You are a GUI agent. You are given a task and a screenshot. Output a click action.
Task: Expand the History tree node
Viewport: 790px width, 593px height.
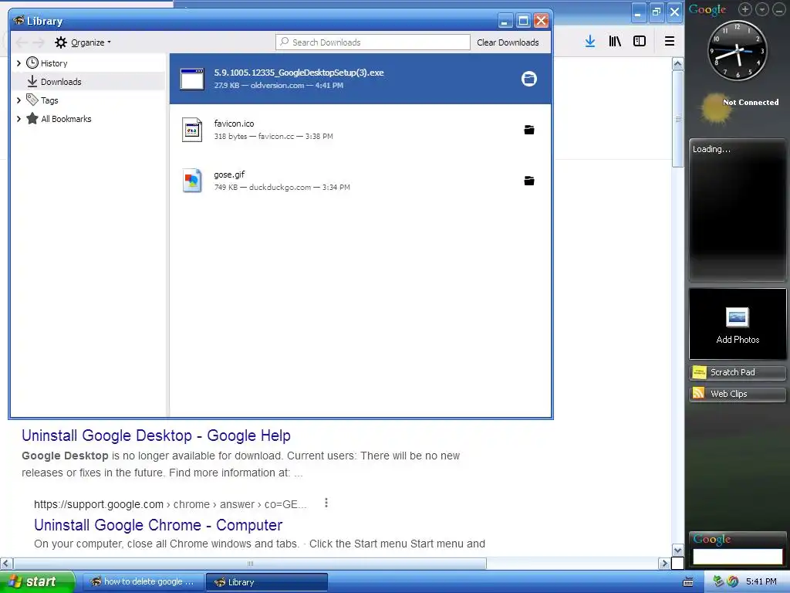[19, 63]
